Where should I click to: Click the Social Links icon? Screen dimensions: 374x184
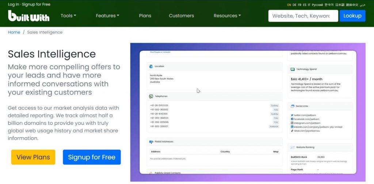point(293,106)
